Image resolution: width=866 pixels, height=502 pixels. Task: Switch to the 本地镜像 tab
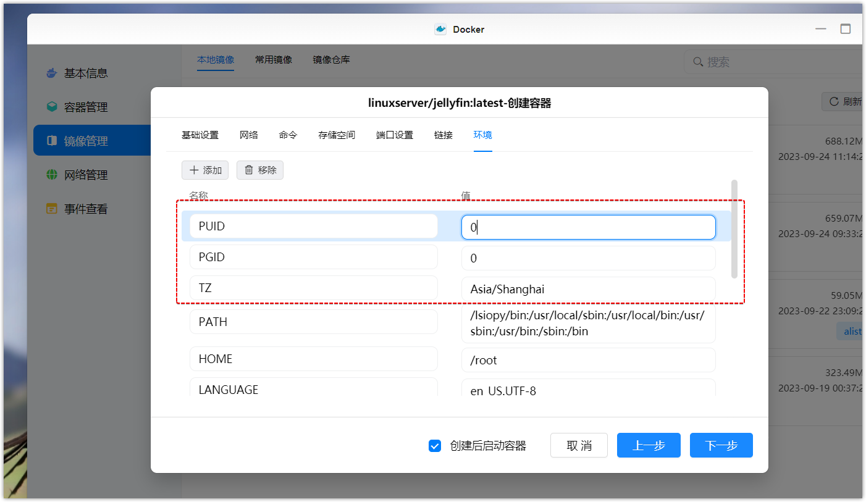click(216, 60)
